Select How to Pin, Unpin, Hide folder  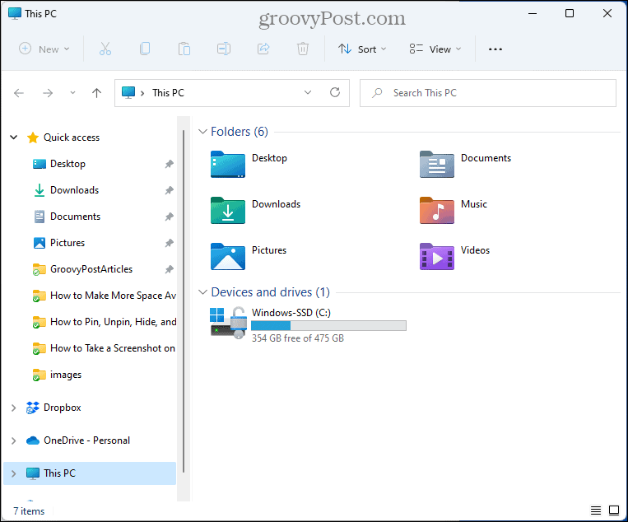(114, 322)
